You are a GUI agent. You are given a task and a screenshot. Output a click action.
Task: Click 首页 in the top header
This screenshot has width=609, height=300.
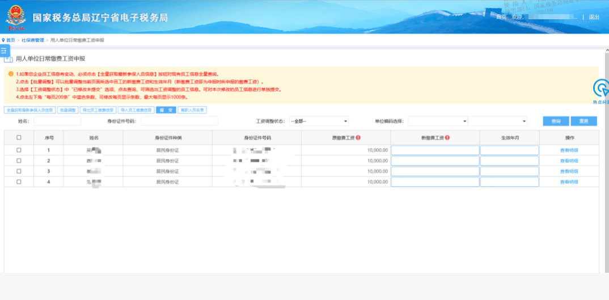click(x=501, y=17)
